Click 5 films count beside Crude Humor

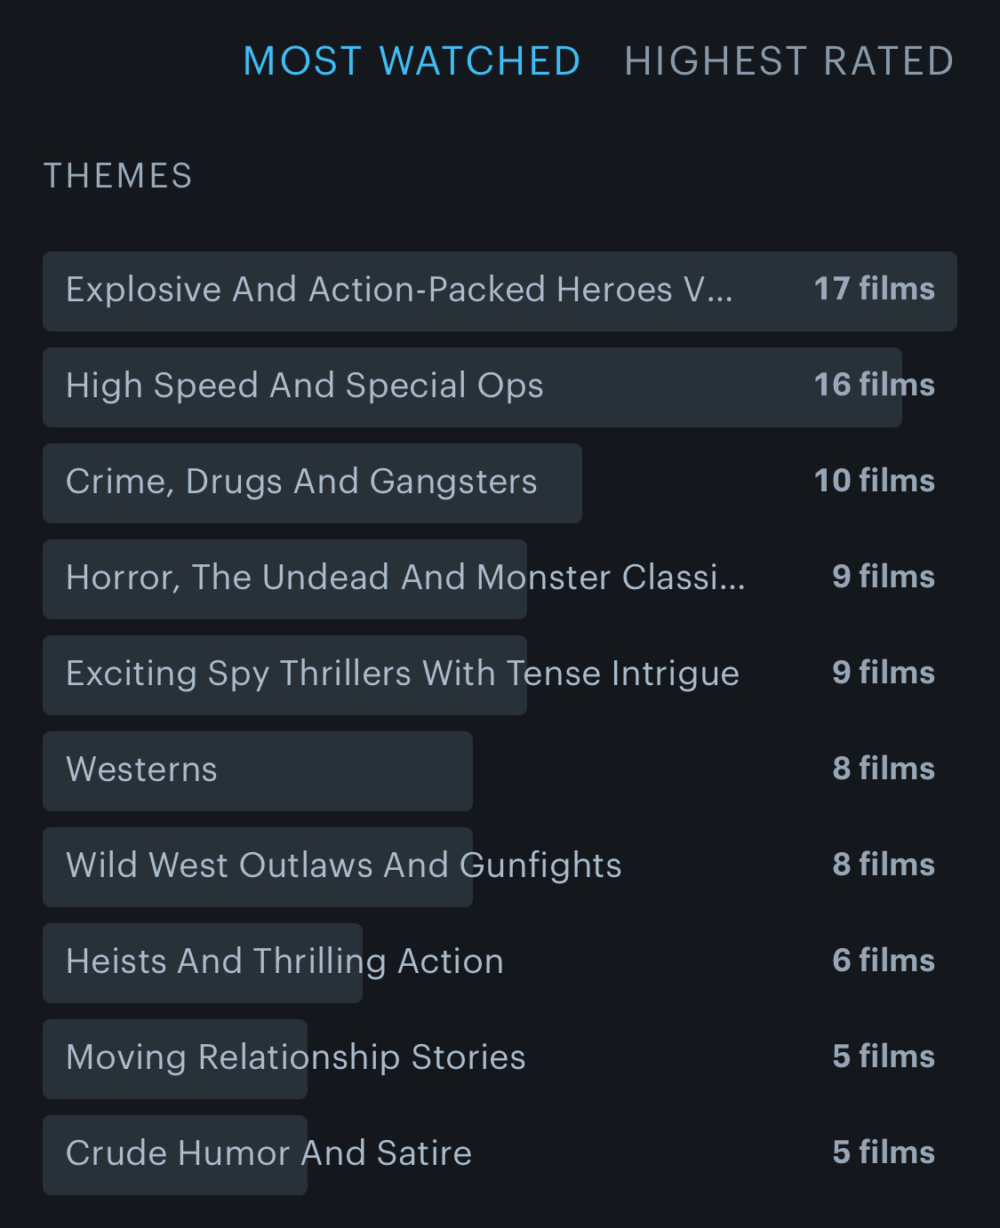pyautogui.click(x=883, y=1153)
